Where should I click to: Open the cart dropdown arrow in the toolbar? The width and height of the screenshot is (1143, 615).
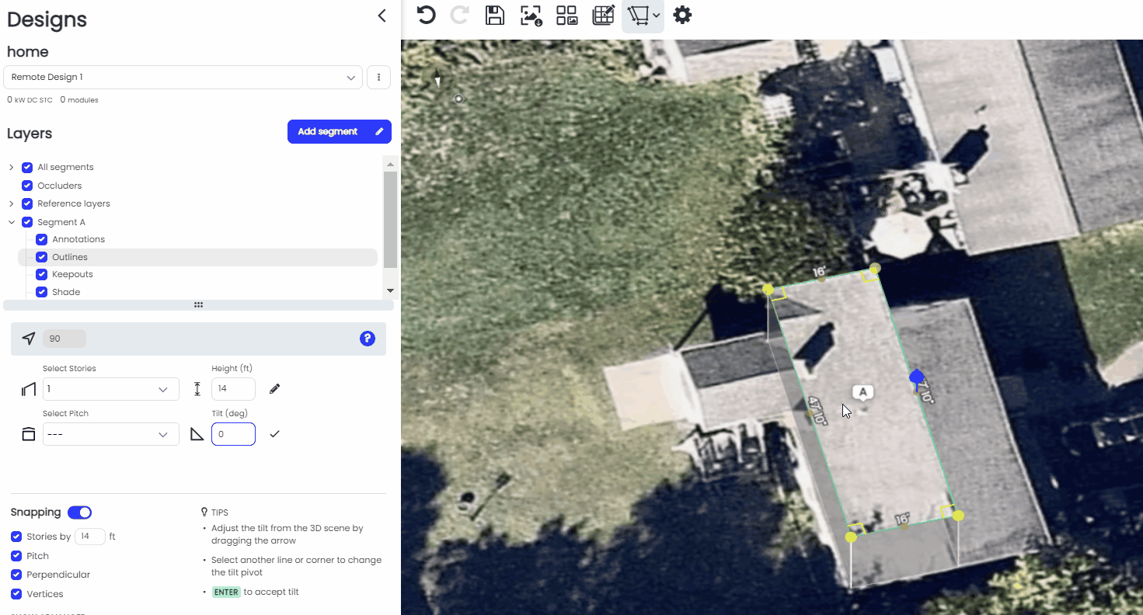[x=655, y=15]
